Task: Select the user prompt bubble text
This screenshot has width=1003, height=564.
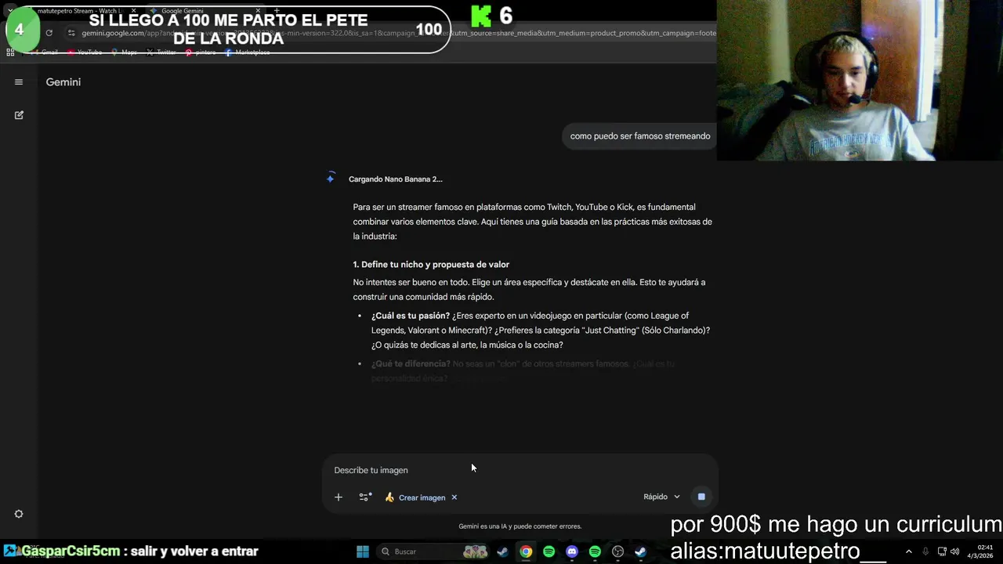Action: pos(640,136)
